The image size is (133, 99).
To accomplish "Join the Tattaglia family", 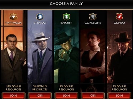I will pyautogui.click(x=14, y=96).
